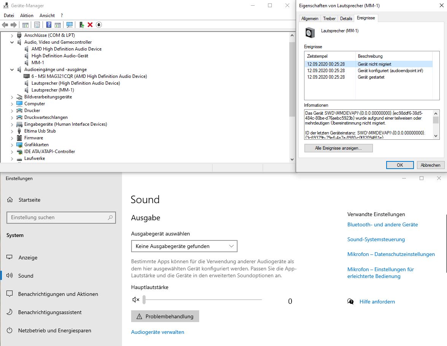This screenshot has width=447, height=346.
Task: Expand the IDE ATA/ATAPI-Controller node
Action: coord(12,152)
